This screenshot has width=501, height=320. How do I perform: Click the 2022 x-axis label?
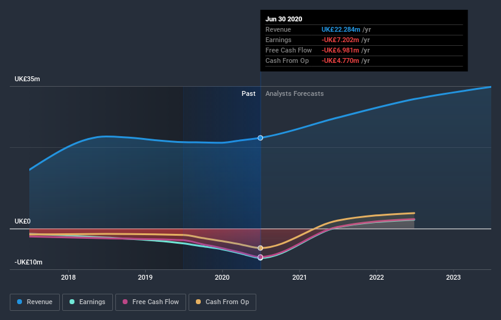pyautogui.click(x=377, y=277)
